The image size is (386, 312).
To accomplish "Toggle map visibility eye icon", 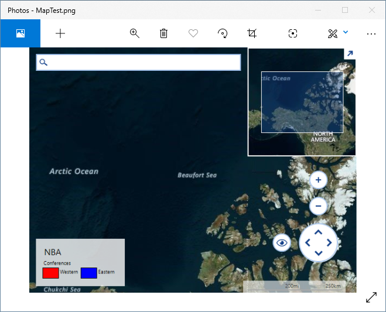I will tap(282, 242).
